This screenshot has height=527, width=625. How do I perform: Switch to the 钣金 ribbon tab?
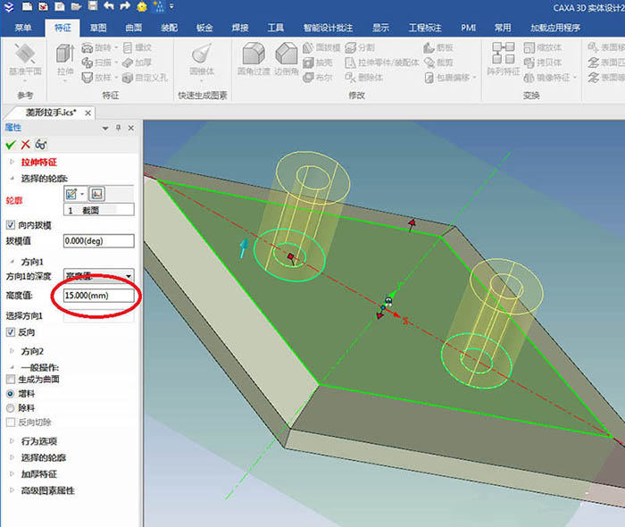(204, 28)
